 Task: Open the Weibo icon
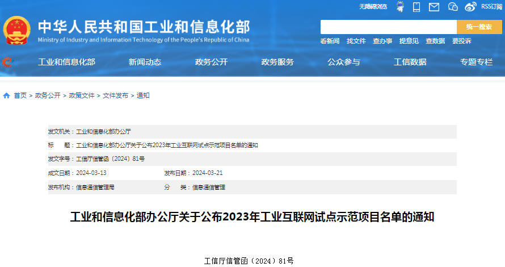pos(470,7)
